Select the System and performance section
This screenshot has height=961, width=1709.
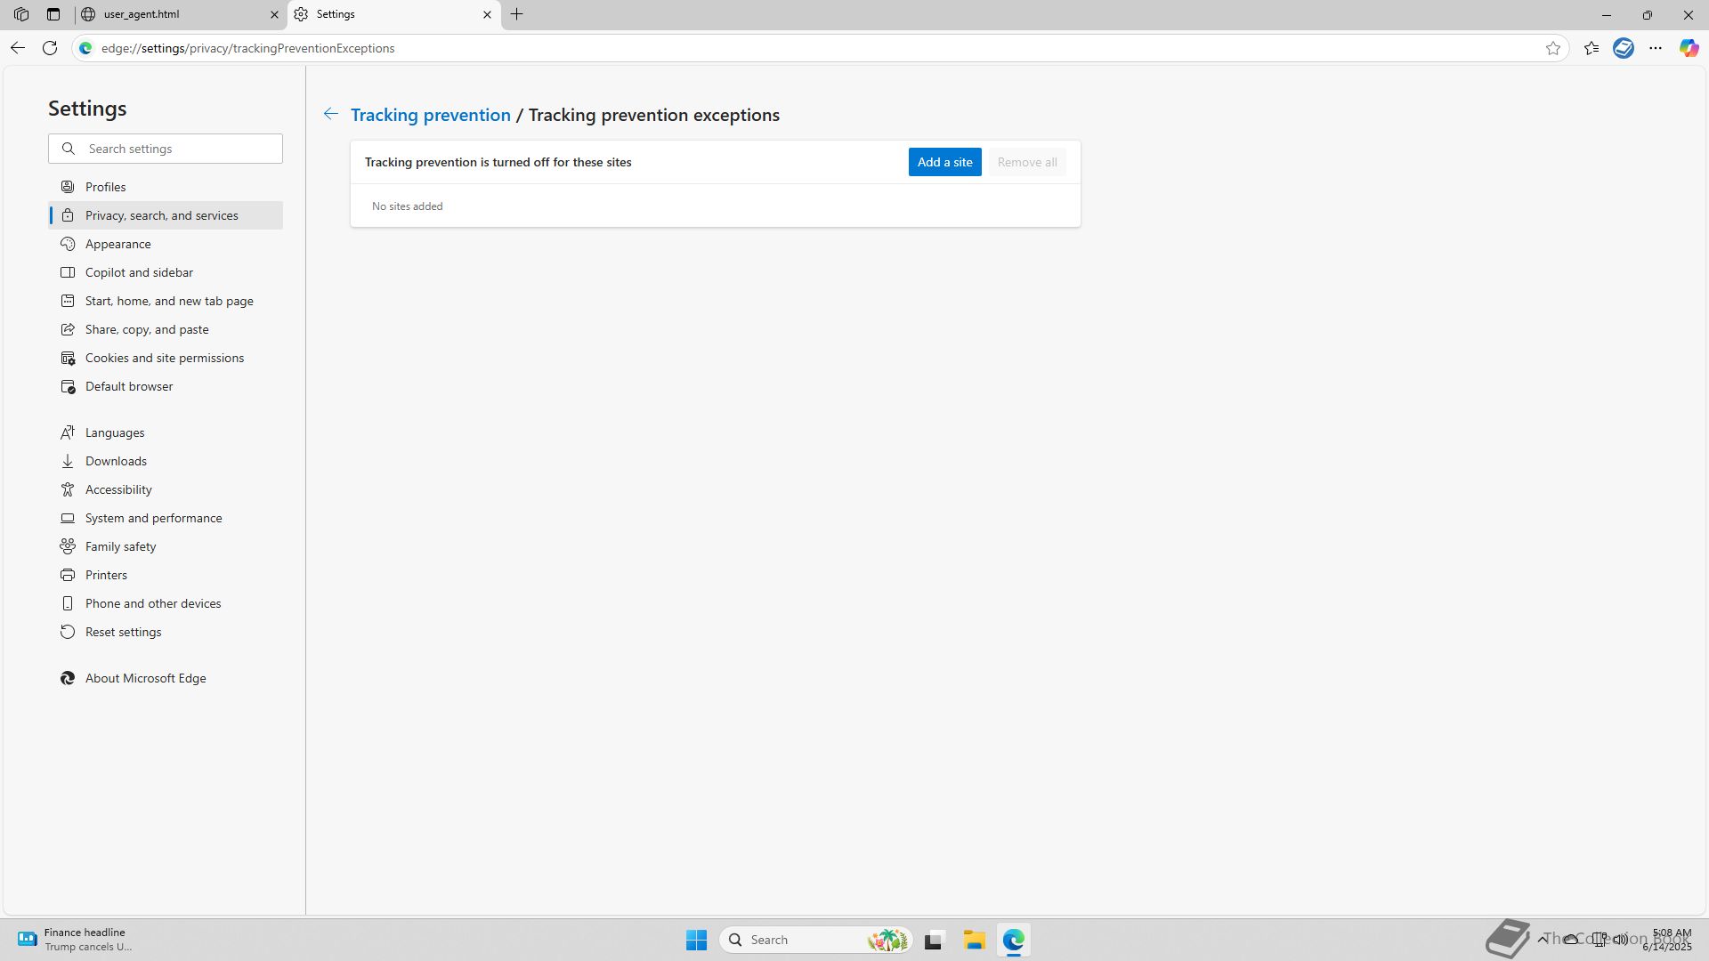(x=153, y=518)
